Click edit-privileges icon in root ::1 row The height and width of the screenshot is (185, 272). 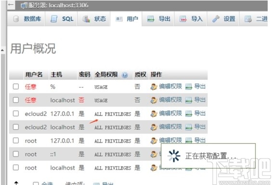pos(154,154)
